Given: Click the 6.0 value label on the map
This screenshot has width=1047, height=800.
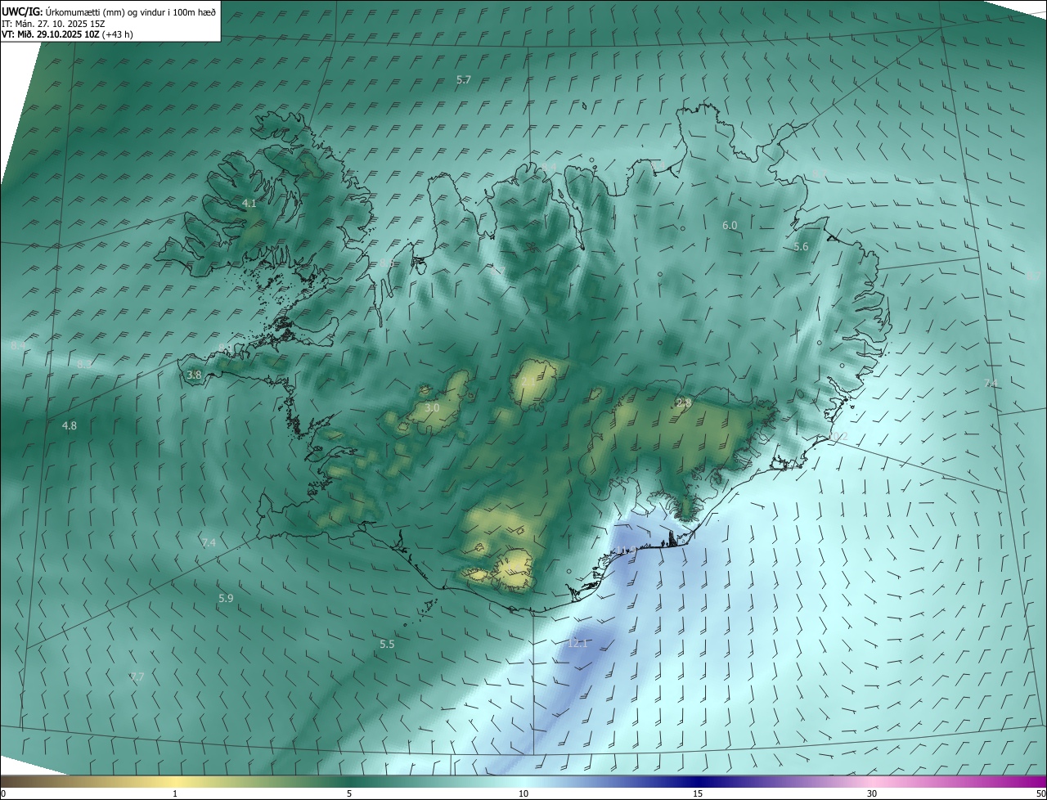Looking at the screenshot, I should [x=730, y=225].
